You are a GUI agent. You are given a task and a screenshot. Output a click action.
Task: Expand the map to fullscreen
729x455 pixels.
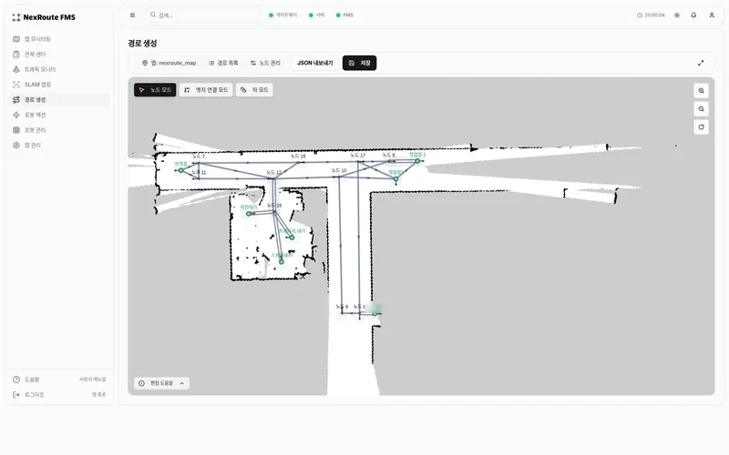click(x=701, y=63)
